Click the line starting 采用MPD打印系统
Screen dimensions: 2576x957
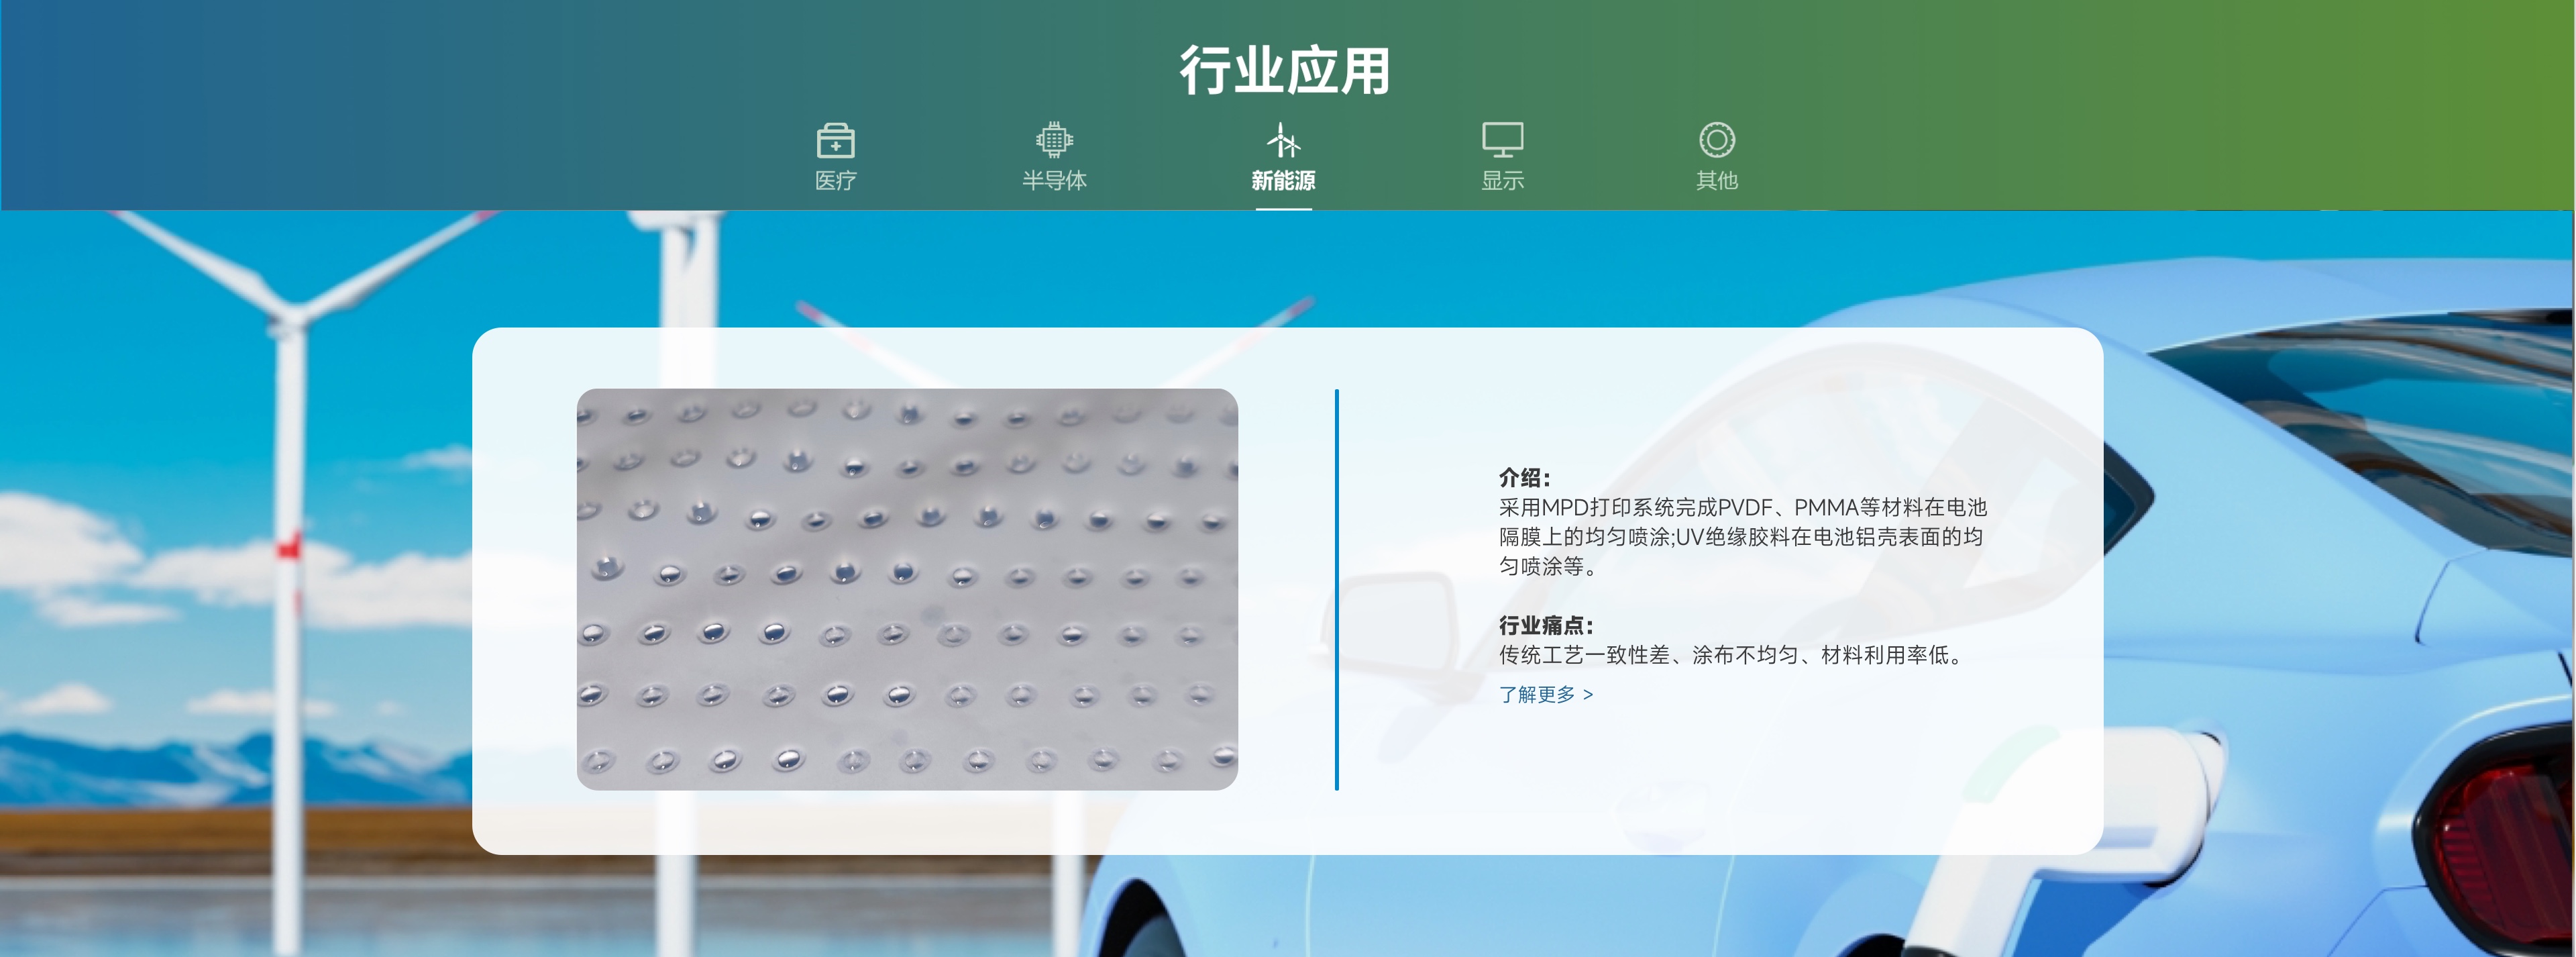1742,508
